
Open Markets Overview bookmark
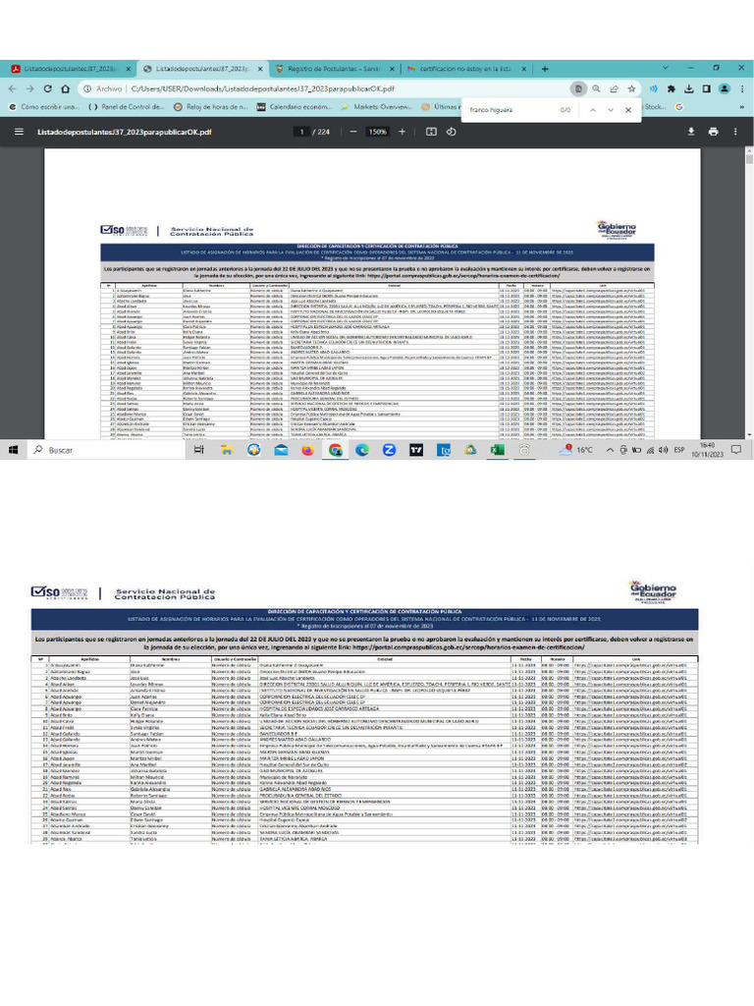[377, 107]
